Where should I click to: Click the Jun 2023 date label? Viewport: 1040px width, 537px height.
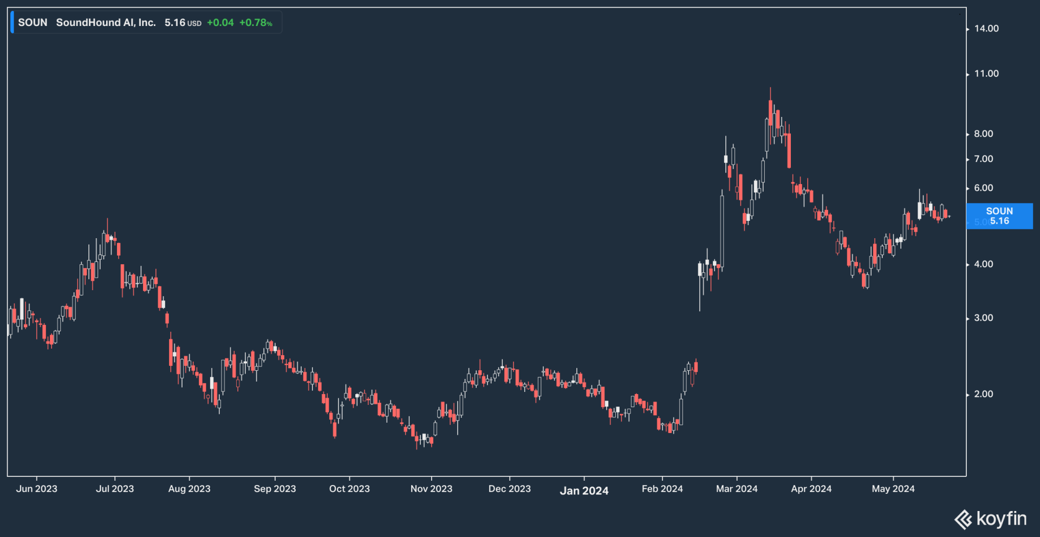point(36,489)
